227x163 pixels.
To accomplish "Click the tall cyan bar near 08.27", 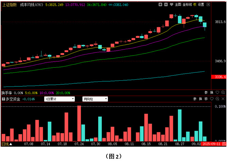I will coord(180,125).
